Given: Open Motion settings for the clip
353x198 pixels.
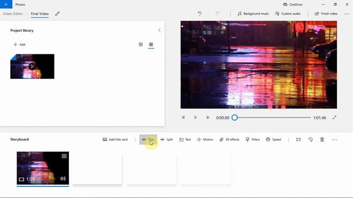Looking at the screenshot, I should (205, 139).
